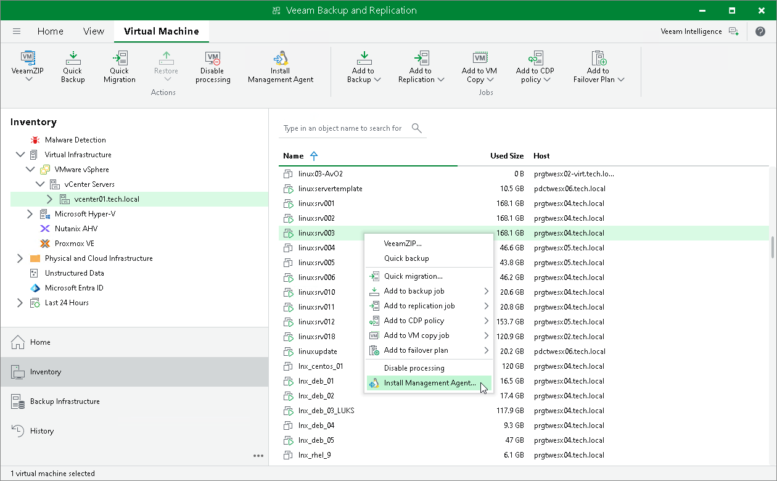Click the lnx_centos_01 VM icon

tap(288, 366)
